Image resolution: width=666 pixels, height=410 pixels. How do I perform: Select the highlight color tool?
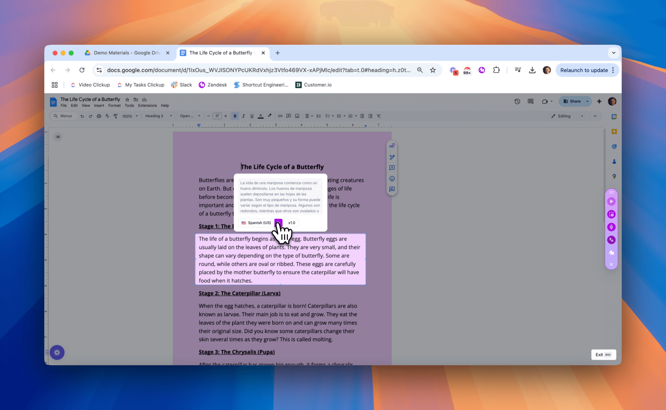269,116
